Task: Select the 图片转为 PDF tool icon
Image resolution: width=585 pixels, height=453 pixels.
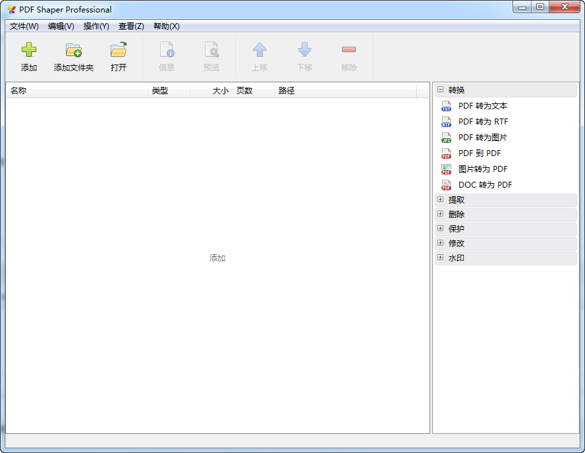Action: [446, 169]
